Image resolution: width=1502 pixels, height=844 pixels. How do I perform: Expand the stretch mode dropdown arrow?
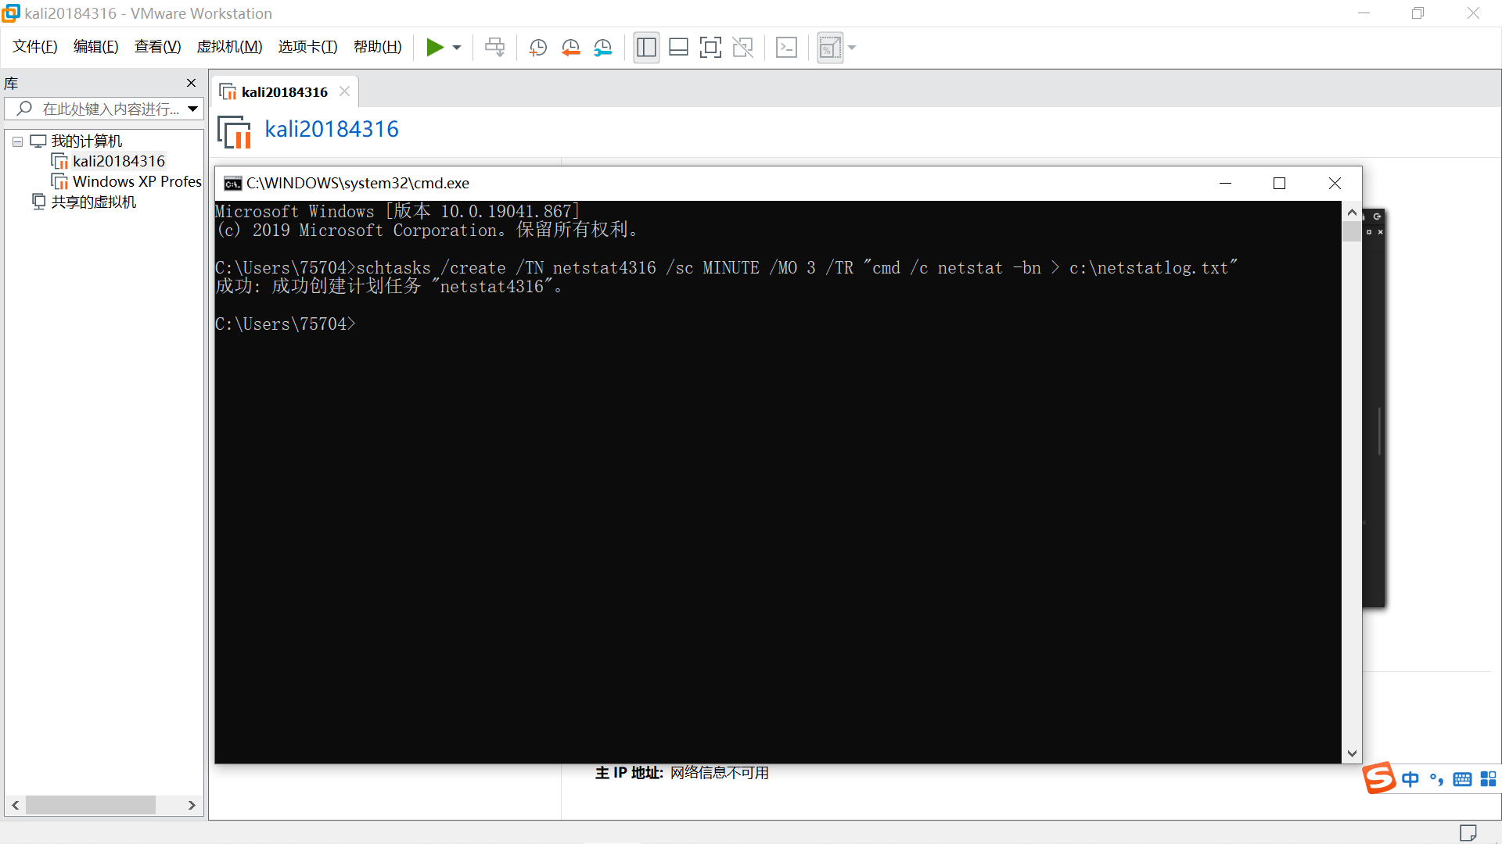tap(852, 48)
